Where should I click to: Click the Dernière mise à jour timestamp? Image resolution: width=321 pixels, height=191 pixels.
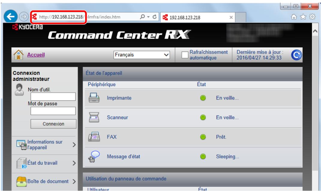pyautogui.click(x=259, y=55)
